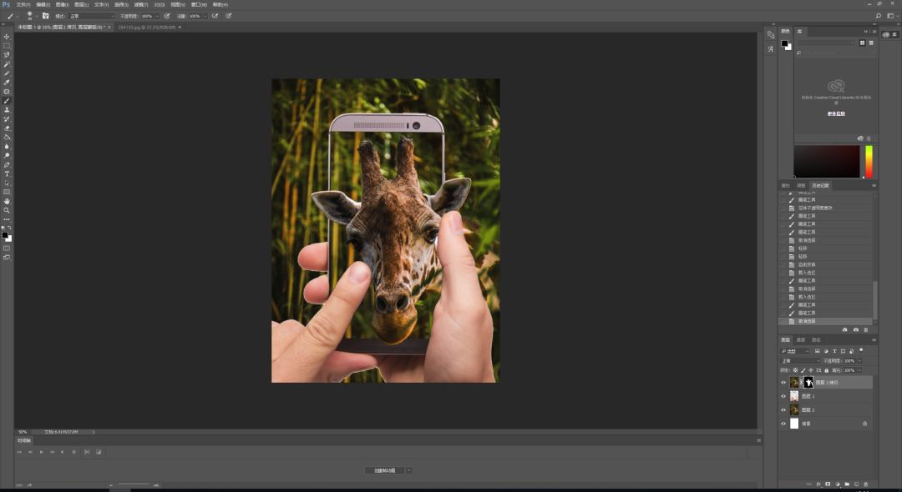Select the layer mask thumbnail on 图层 2 拷贝
Screen dimensions: 902x492
(x=808, y=382)
